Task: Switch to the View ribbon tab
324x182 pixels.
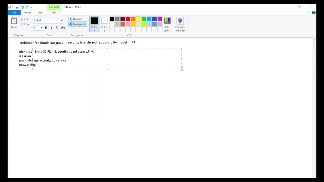Action: coord(40,13)
